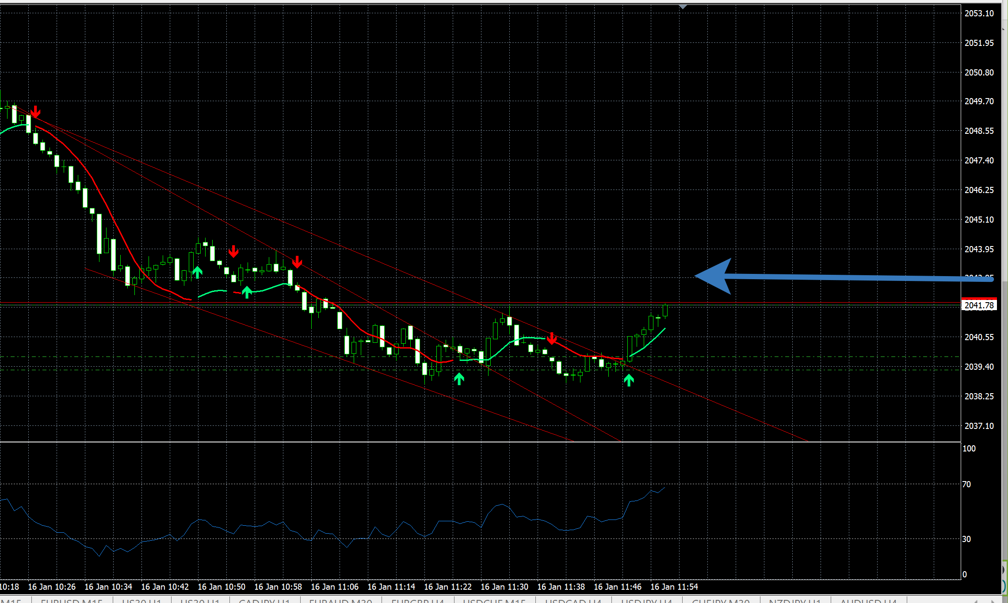
Task: Open the NZDJPY H1 chart tab
Action: 794,601
